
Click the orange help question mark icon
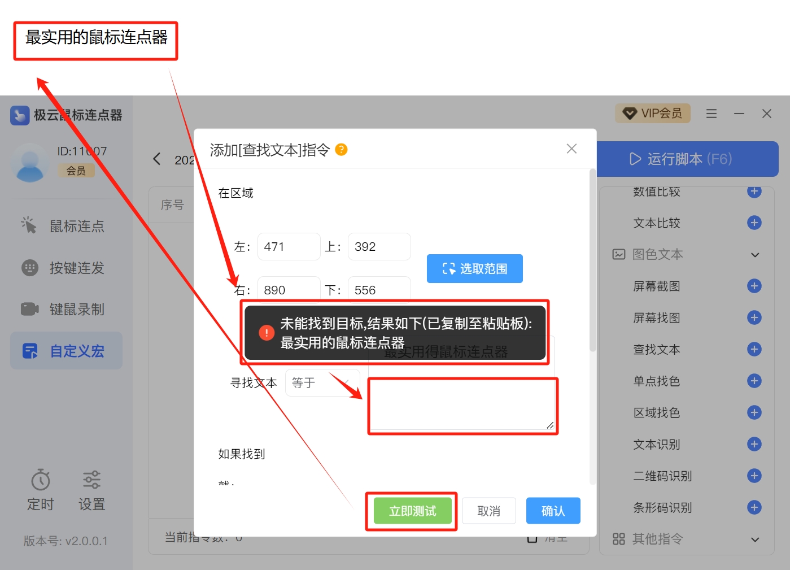point(341,150)
